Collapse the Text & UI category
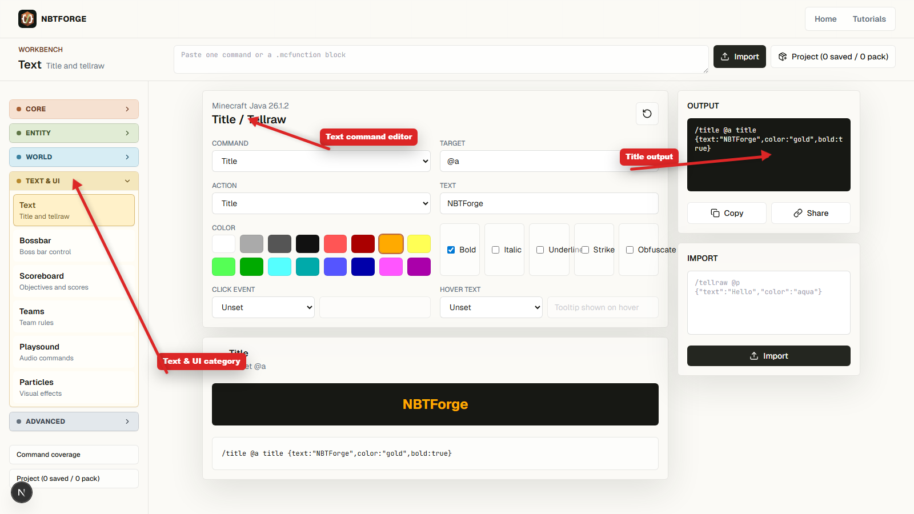Screen dimensions: 914x514 click(x=74, y=181)
